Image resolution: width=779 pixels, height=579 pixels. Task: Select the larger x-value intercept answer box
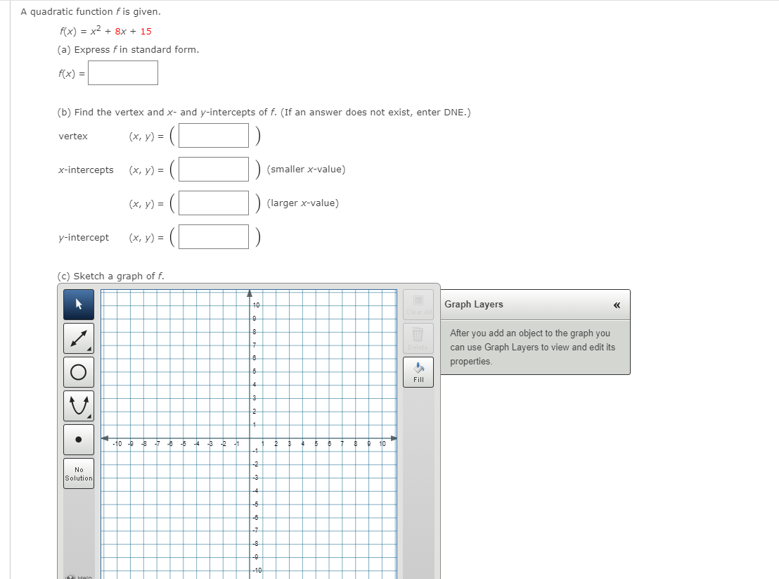click(213, 203)
